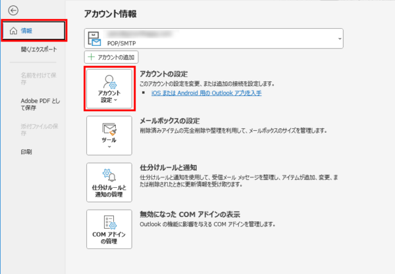Click the 無効になった COM アドインの表示 heading
Viewport: 395px width, 274px height.
[190, 215]
